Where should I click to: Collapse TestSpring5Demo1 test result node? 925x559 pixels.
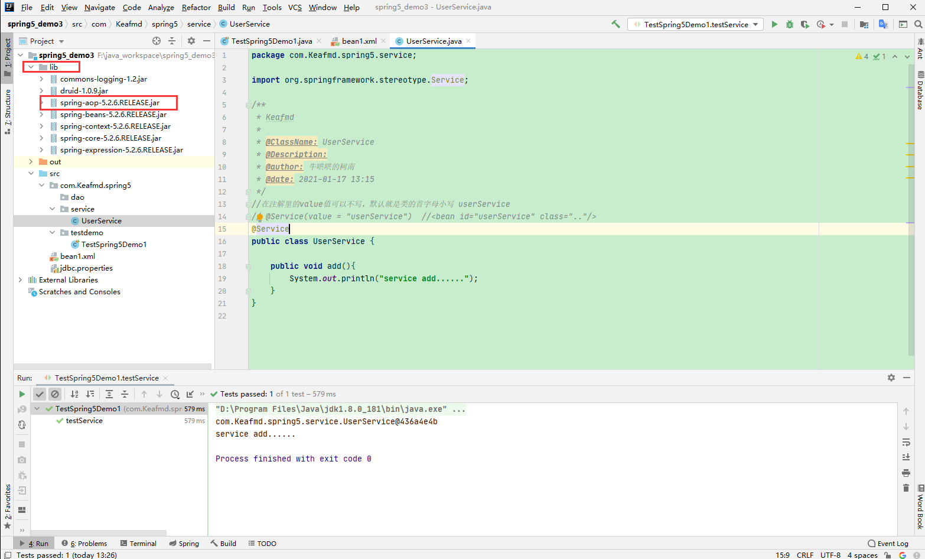[x=37, y=409]
